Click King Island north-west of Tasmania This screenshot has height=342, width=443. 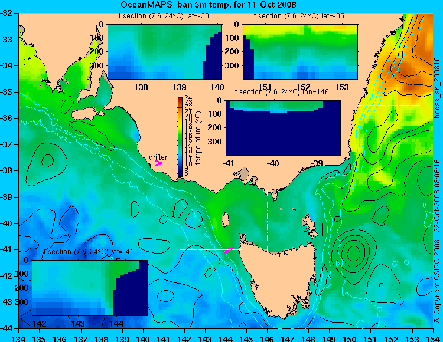point(226,220)
